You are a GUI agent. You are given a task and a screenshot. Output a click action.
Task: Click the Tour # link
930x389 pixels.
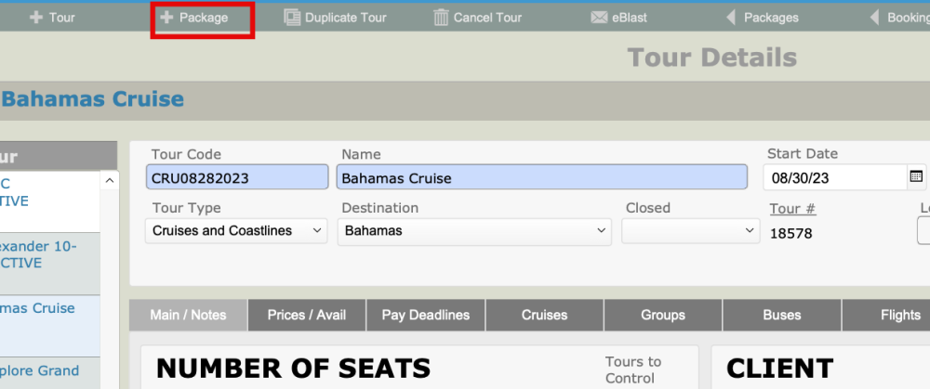coord(792,209)
